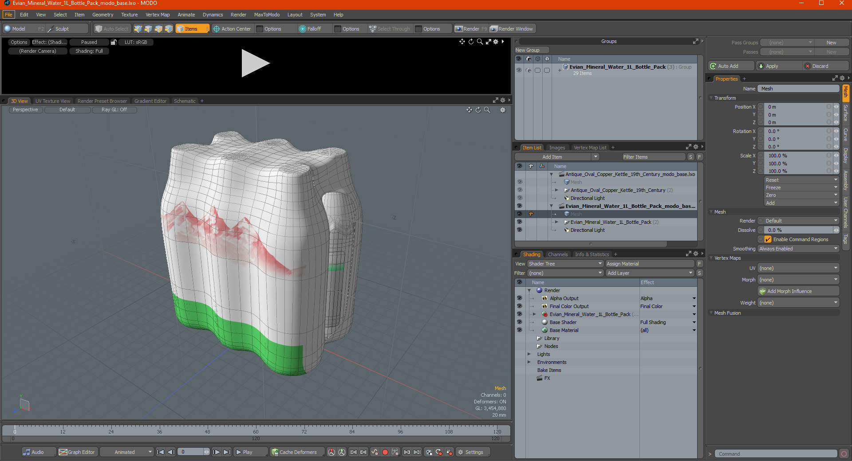Click timeline marker at frame 60
Image resolution: width=852 pixels, height=461 pixels.
point(256,431)
